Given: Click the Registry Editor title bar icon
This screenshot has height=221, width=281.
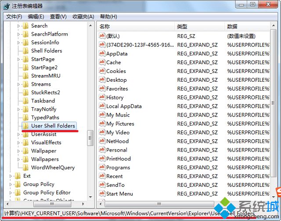Looking at the screenshot, I should (x=7, y=6).
